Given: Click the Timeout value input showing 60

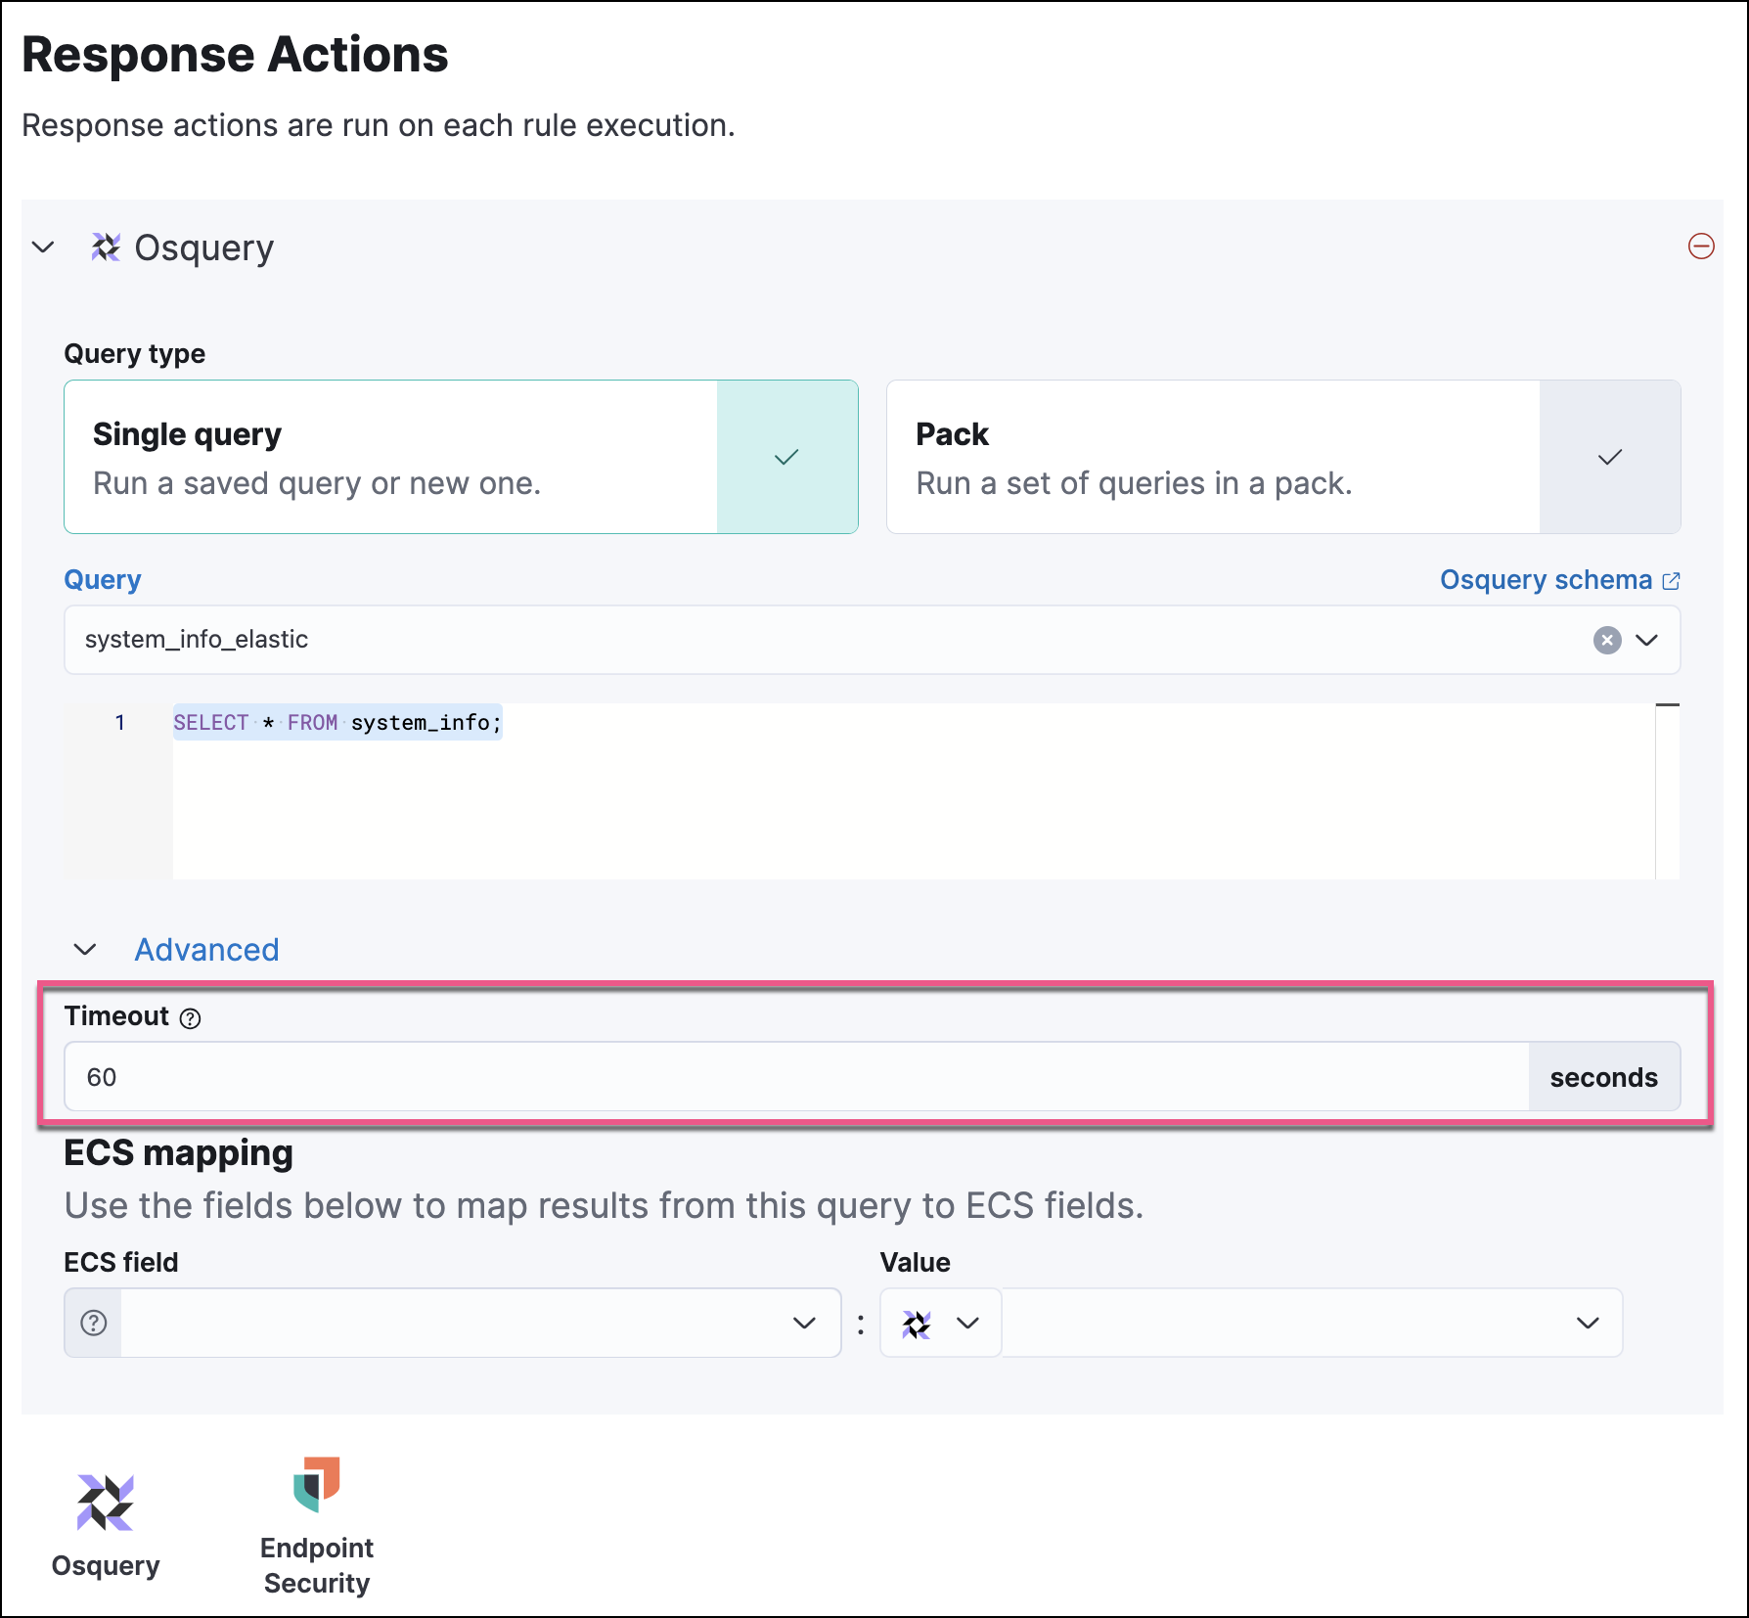Looking at the screenshot, I should [x=489, y=1076].
